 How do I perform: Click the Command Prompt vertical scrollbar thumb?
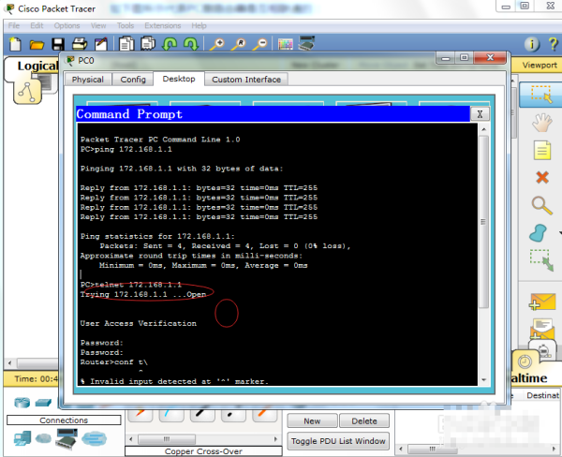pyautogui.click(x=484, y=222)
